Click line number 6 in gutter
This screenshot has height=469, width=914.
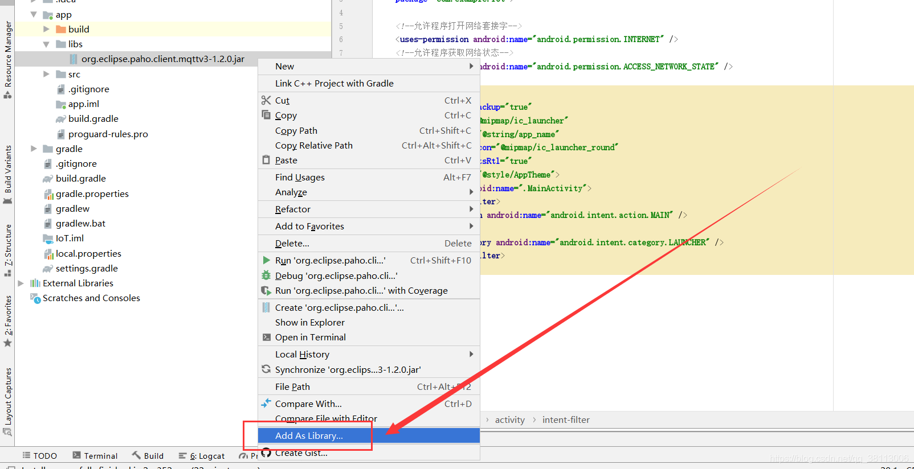[341, 39]
